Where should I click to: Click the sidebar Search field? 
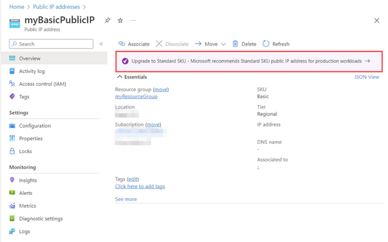pos(51,44)
